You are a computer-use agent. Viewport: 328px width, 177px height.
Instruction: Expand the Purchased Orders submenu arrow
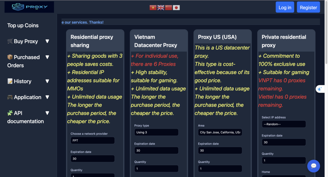[47, 57]
